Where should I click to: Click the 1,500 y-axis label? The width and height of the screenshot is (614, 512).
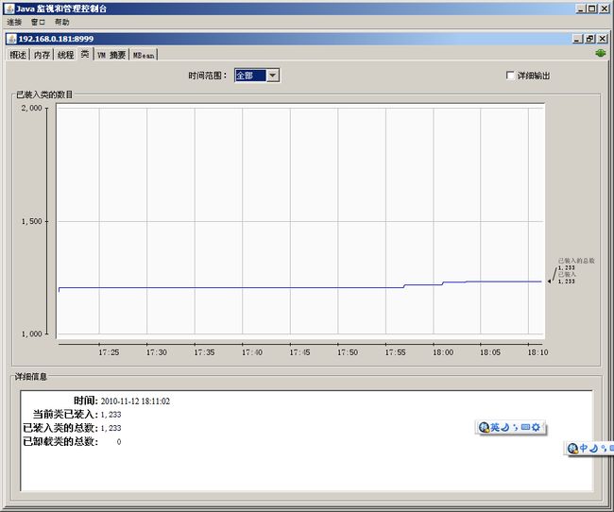pyautogui.click(x=31, y=221)
